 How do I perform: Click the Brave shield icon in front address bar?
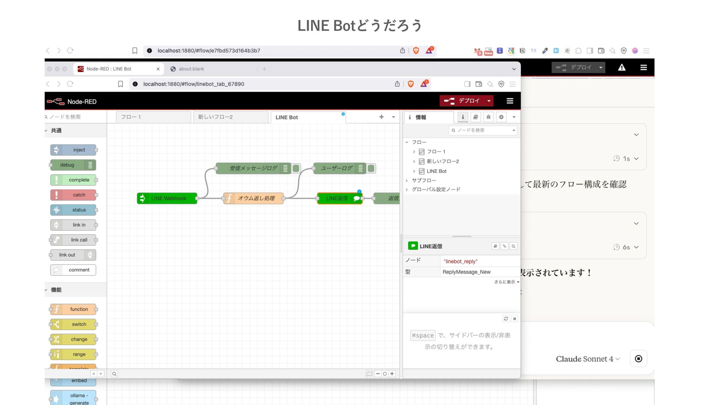[411, 84]
